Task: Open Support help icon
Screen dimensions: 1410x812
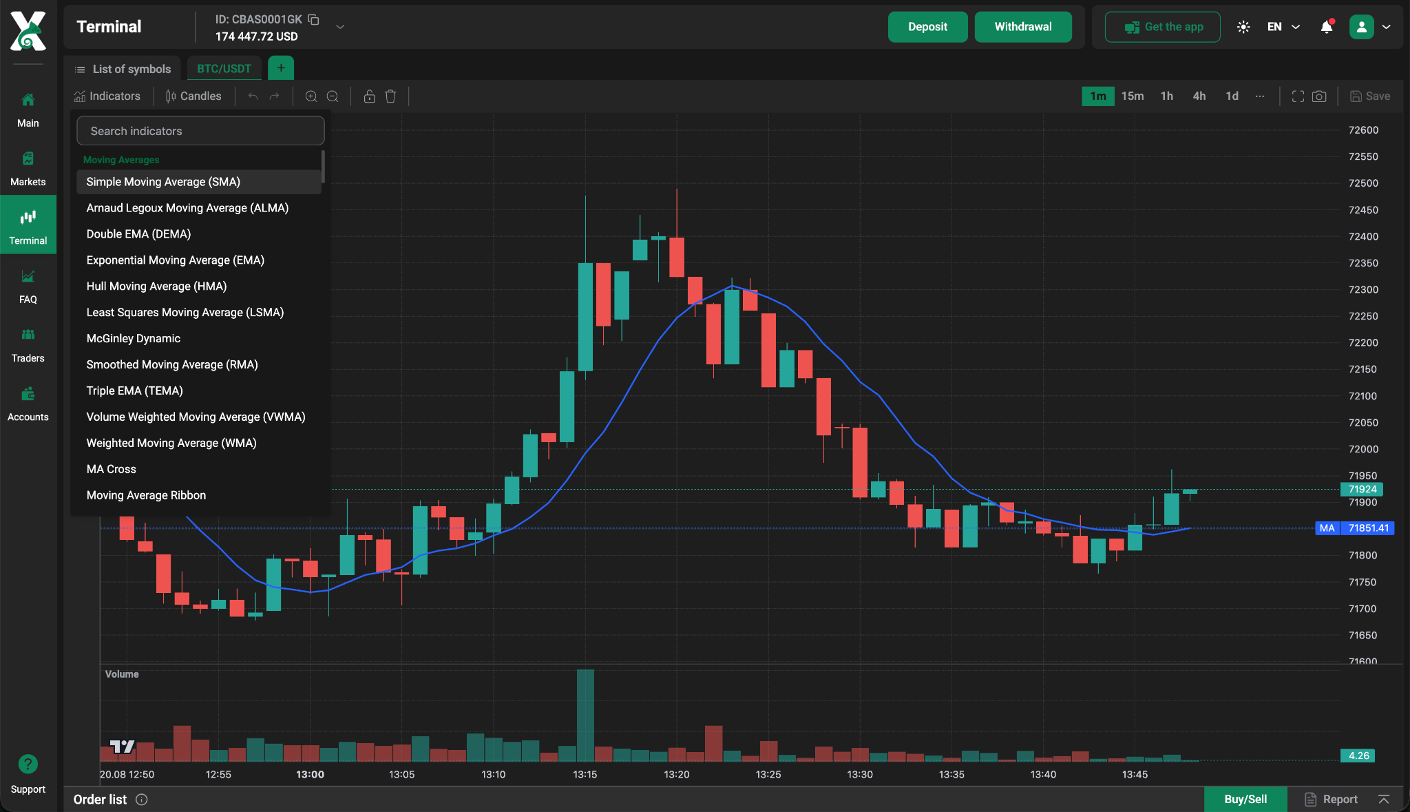Action: 28,764
